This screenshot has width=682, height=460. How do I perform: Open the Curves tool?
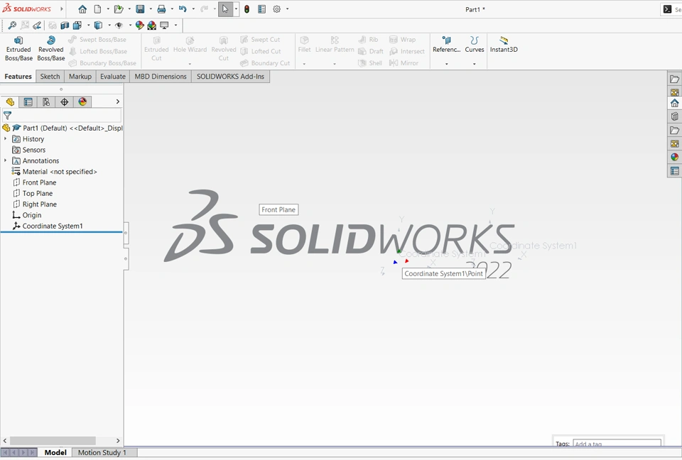click(474, 45)
